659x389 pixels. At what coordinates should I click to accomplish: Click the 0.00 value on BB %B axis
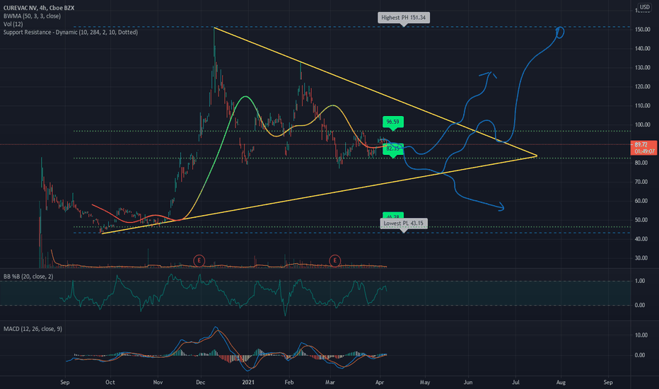coord(640,306)
